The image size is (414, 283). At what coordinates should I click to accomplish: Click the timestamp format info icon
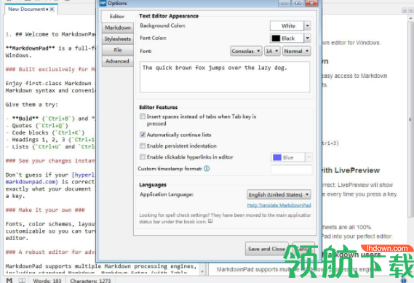tap(207, 169)
